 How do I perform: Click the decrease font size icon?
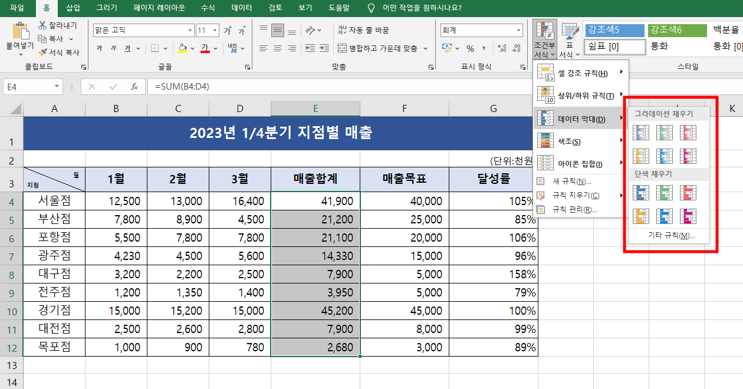tap(242, 30)
